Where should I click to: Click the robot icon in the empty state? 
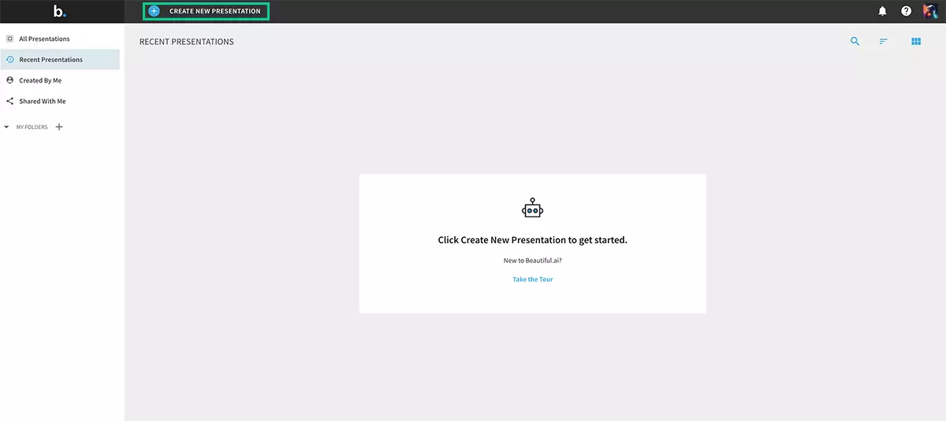[x=533, y=208]
